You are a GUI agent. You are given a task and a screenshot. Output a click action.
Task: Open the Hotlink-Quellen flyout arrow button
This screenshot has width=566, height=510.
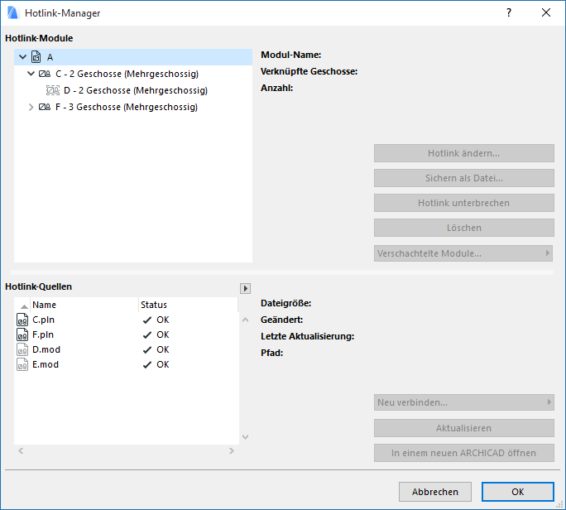click(x=246, y=288)
